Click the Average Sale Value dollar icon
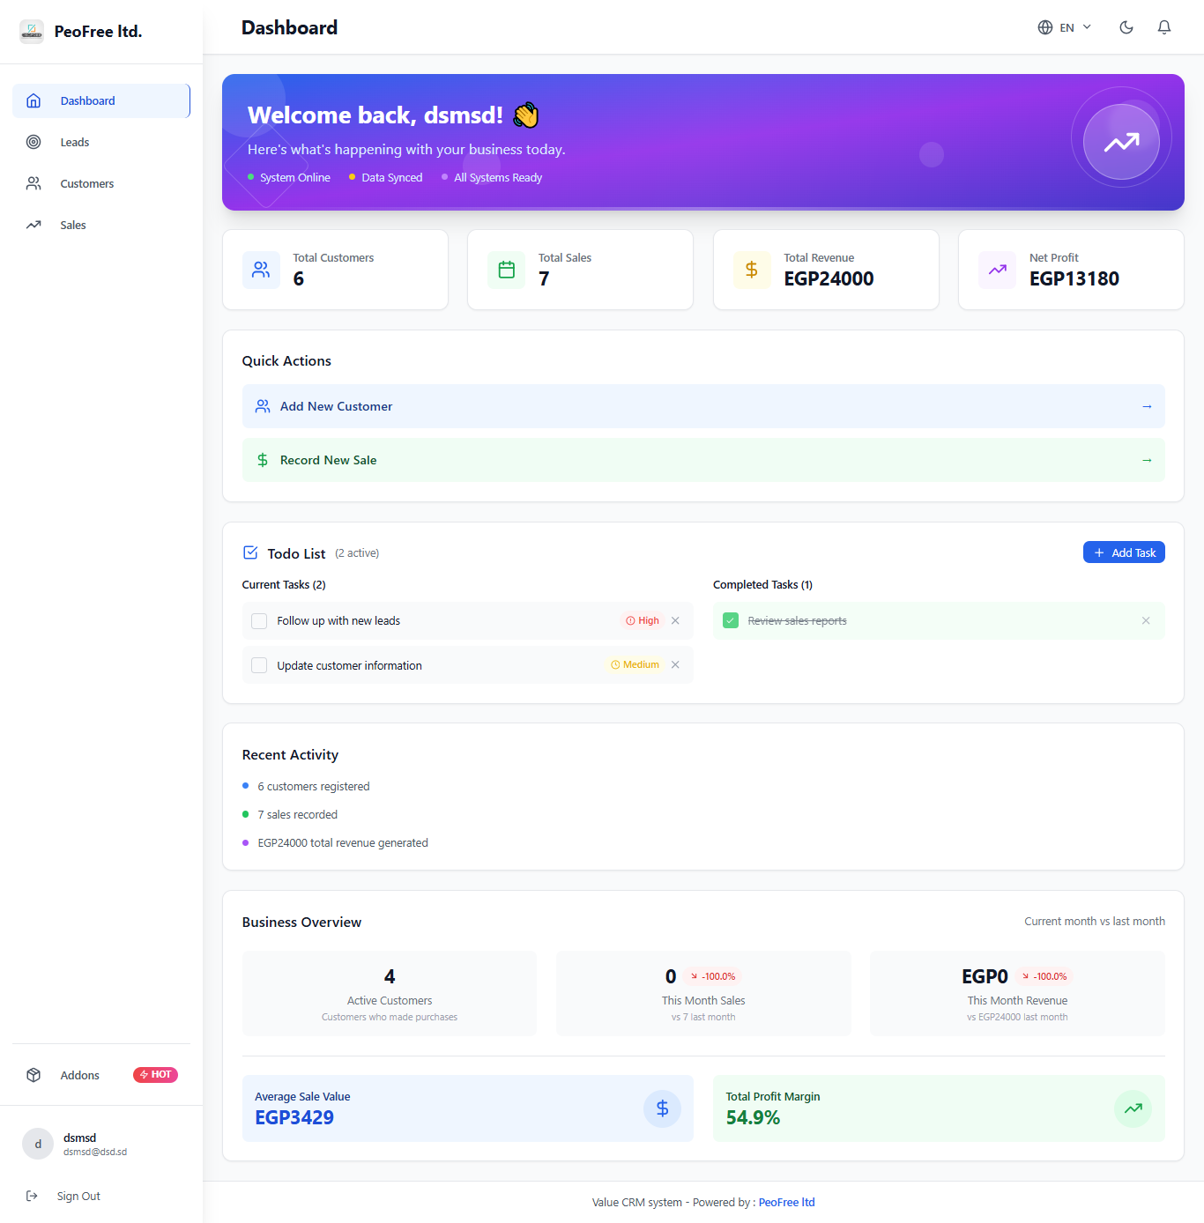The width and height of the screenshot is (1204, 1223). [x=662, y=1108]
